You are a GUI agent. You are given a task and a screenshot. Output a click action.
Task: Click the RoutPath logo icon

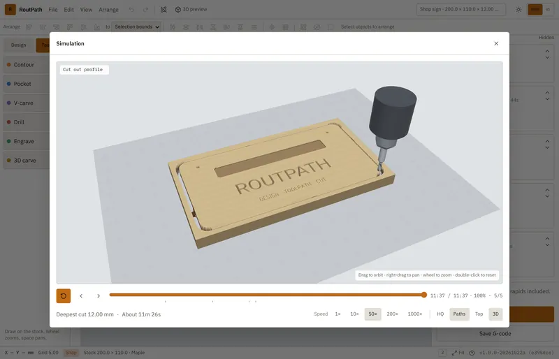pos(10,9)
